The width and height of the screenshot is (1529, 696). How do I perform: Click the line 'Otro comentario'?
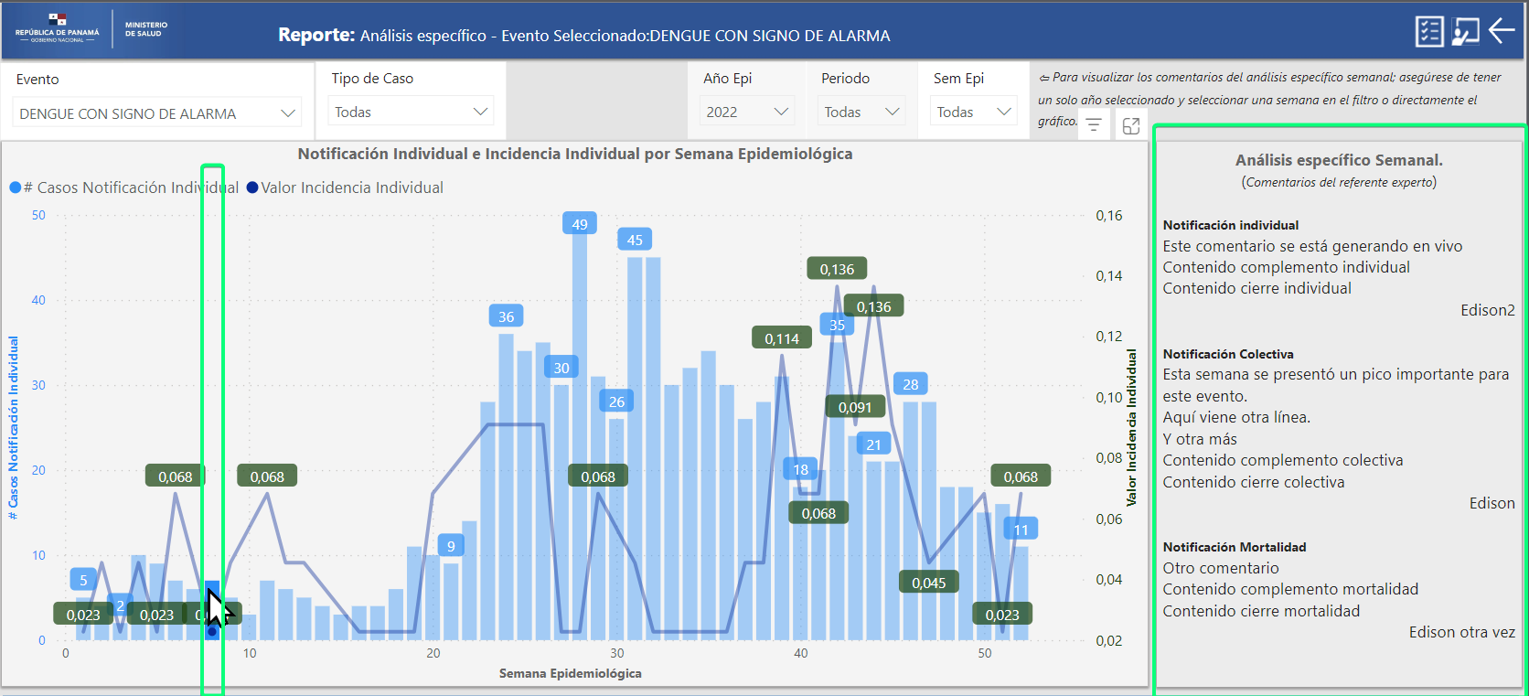pyautogui.click(x=1221, y=568)
